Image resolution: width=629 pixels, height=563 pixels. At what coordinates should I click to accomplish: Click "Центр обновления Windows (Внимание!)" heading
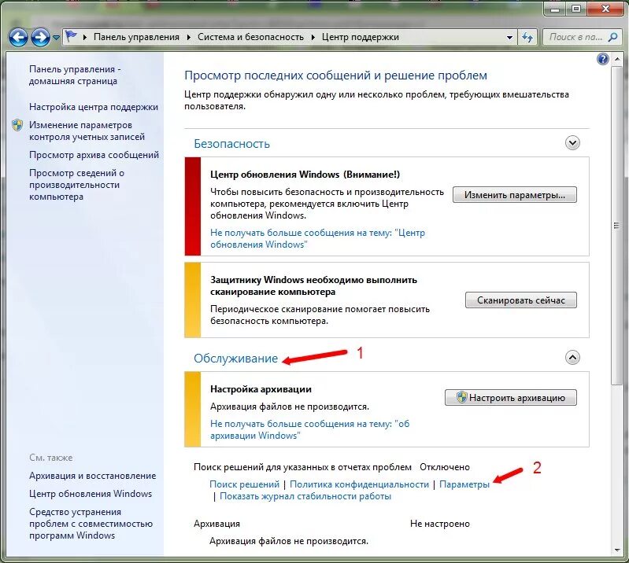coord(305,175)
